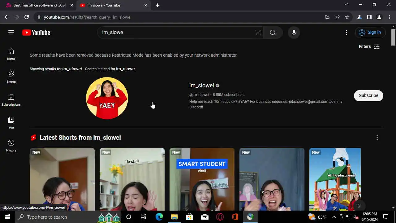Open Home in the sidebar
The width and height of the screenshot is (396, 223).
[x=11, y=54]
